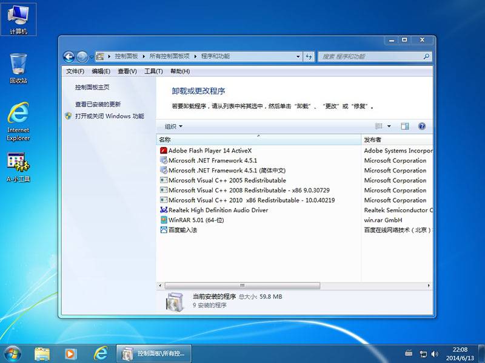Open the A-小工具 desktop shortcut

[x=18, y=167]
